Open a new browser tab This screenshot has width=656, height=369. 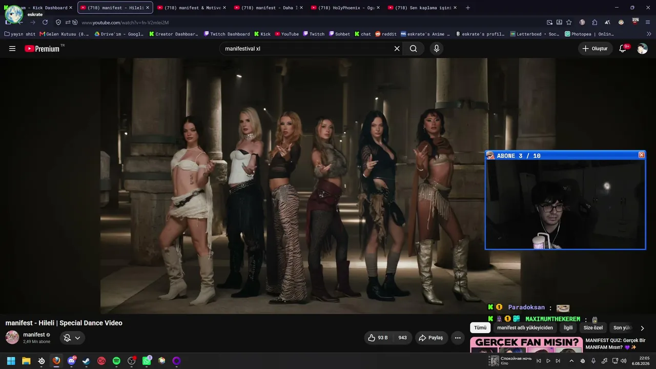(468, 8)
